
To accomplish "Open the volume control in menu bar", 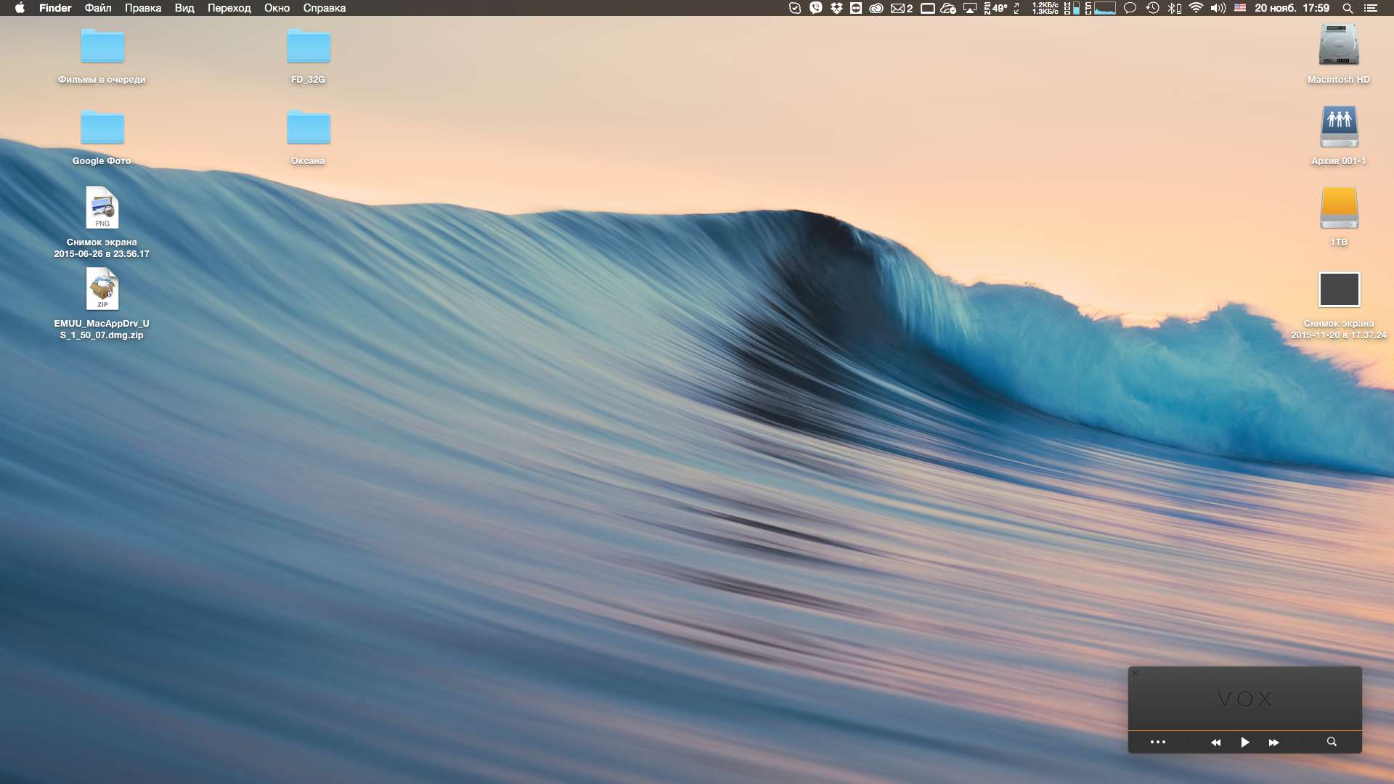I will (x=1218, y=8).
